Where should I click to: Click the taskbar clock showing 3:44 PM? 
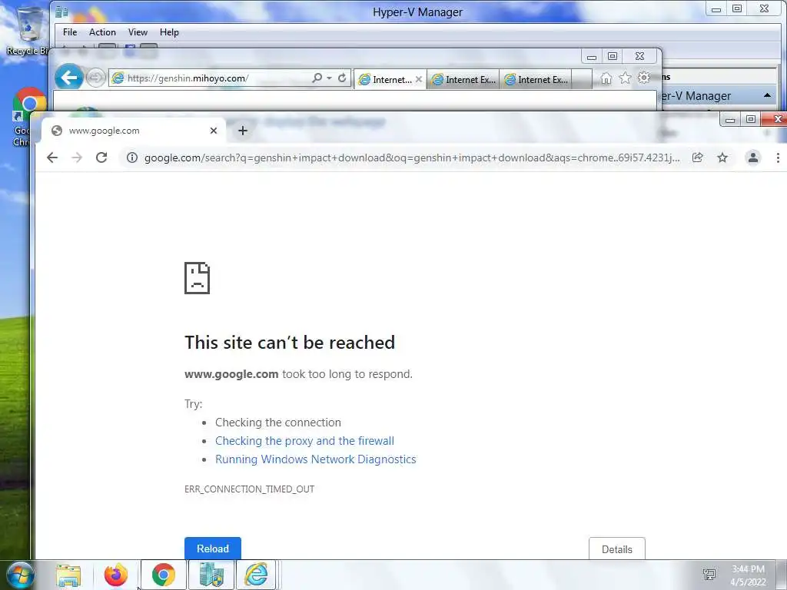click(749, 575)
